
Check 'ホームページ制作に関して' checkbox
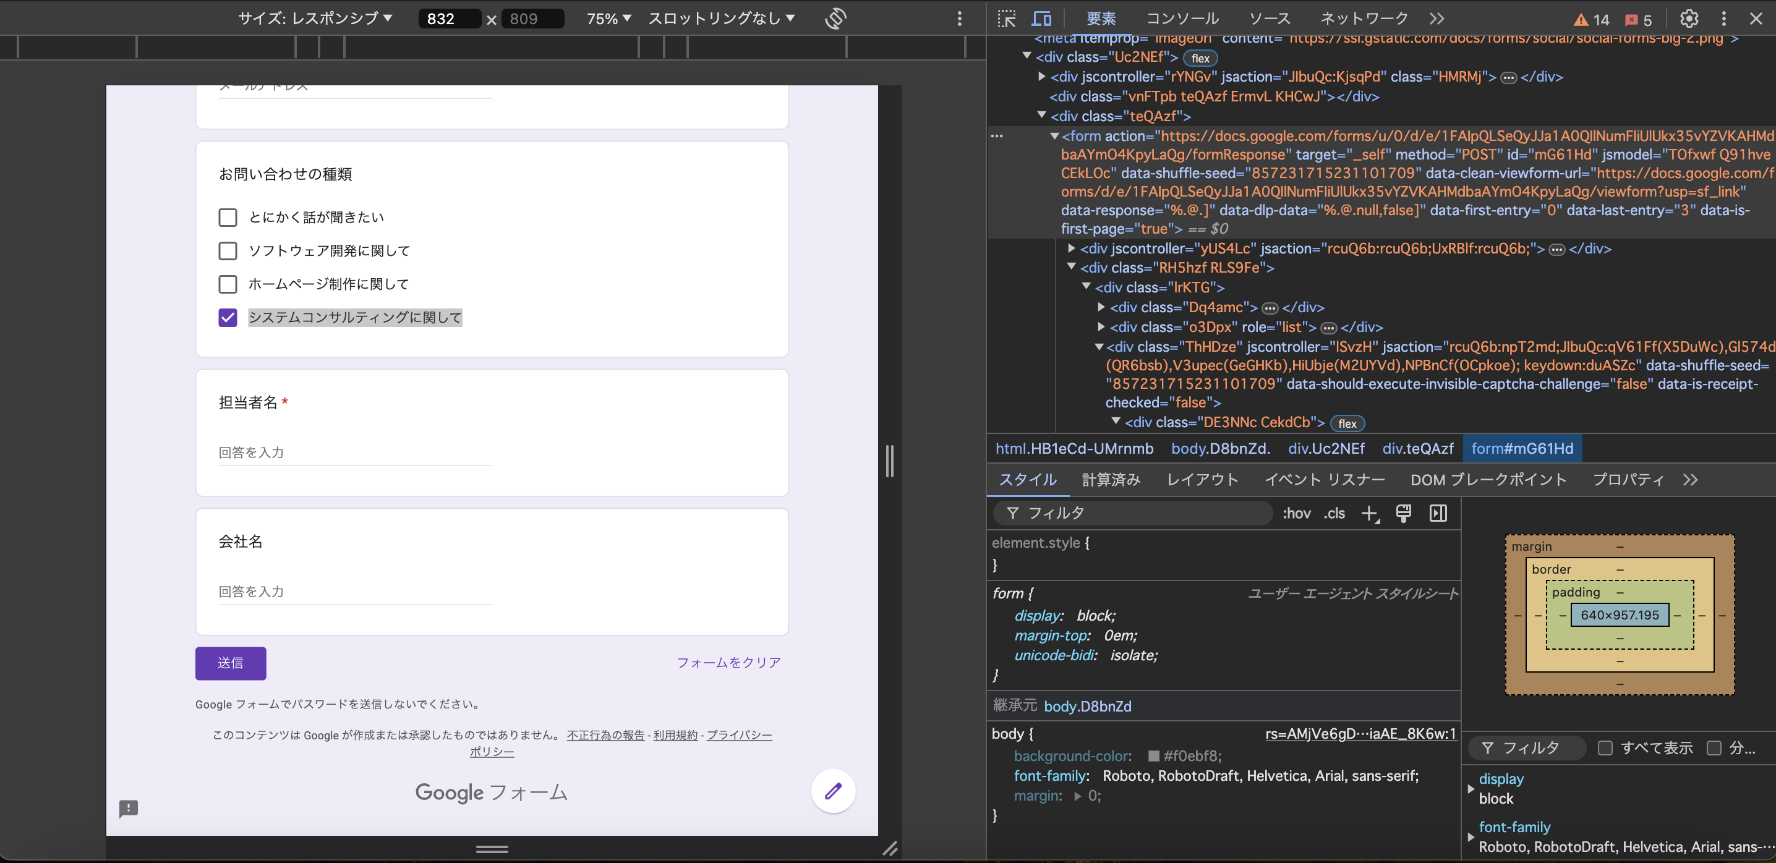pos(228,284)
